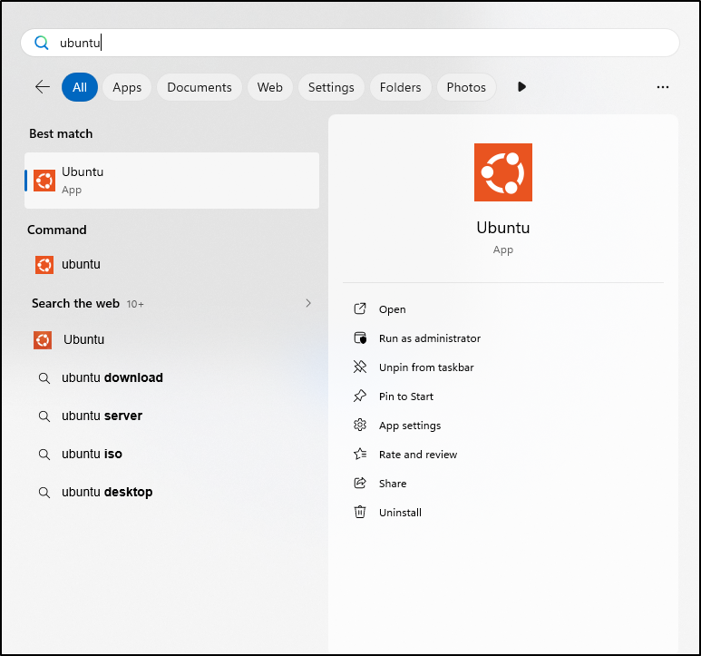Select the ubuntu command result

[x=171, y=265]
